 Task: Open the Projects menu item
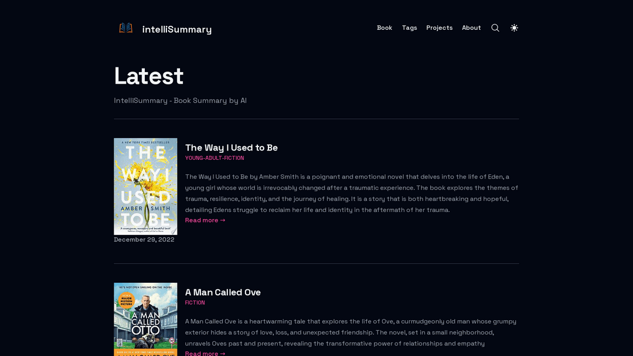coord(439,28)
